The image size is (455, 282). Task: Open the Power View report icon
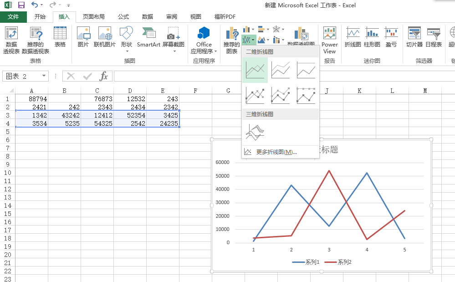(x=329, y=40)
